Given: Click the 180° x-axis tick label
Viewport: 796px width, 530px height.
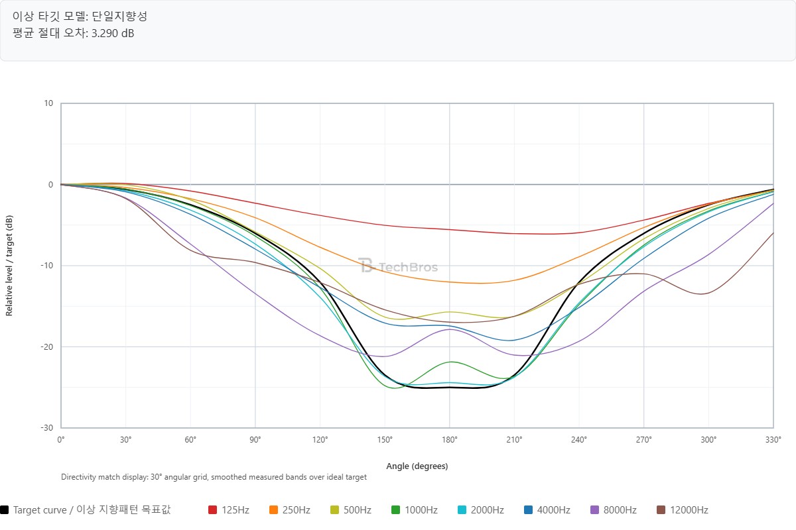Looking at the screenshot, I should tap(449, 440).
